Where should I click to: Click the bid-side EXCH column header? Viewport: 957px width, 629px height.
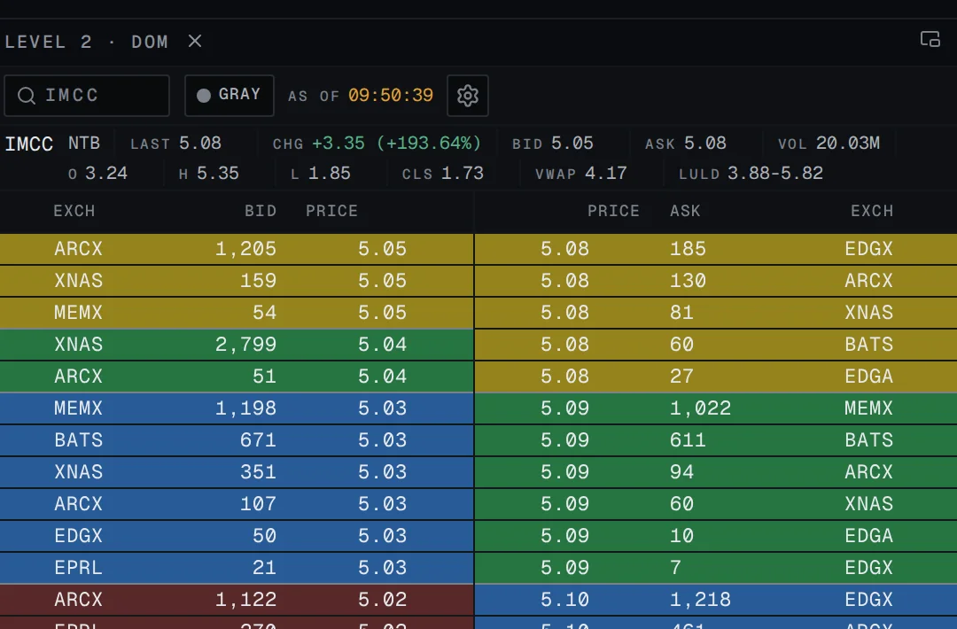pyautogui.click(x=74, y=211)
